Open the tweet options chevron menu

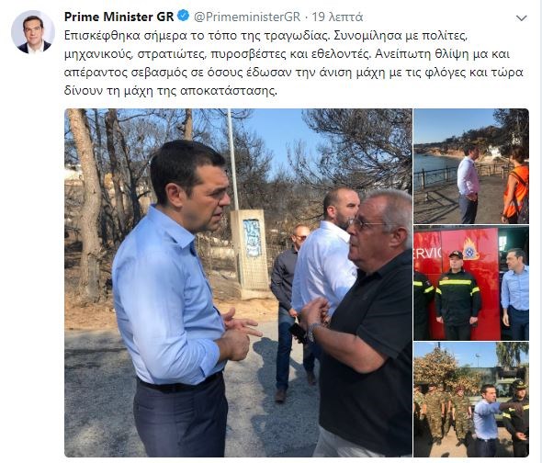521,18
